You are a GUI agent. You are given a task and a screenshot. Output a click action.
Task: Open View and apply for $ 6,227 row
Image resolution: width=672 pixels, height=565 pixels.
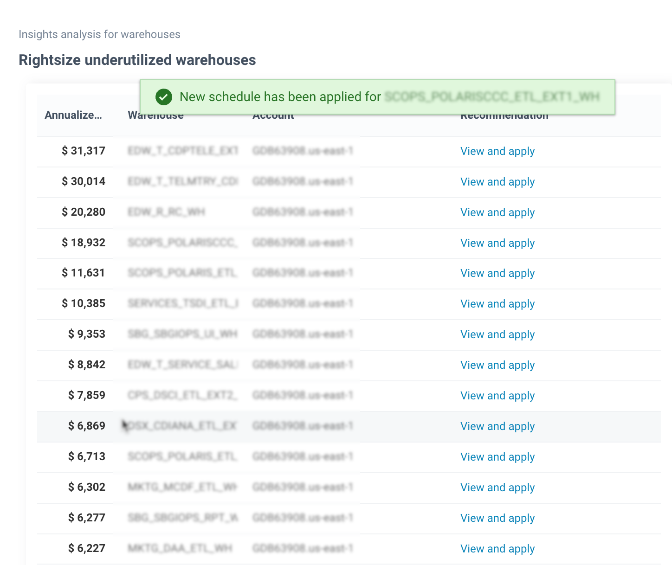coord(497,549)
